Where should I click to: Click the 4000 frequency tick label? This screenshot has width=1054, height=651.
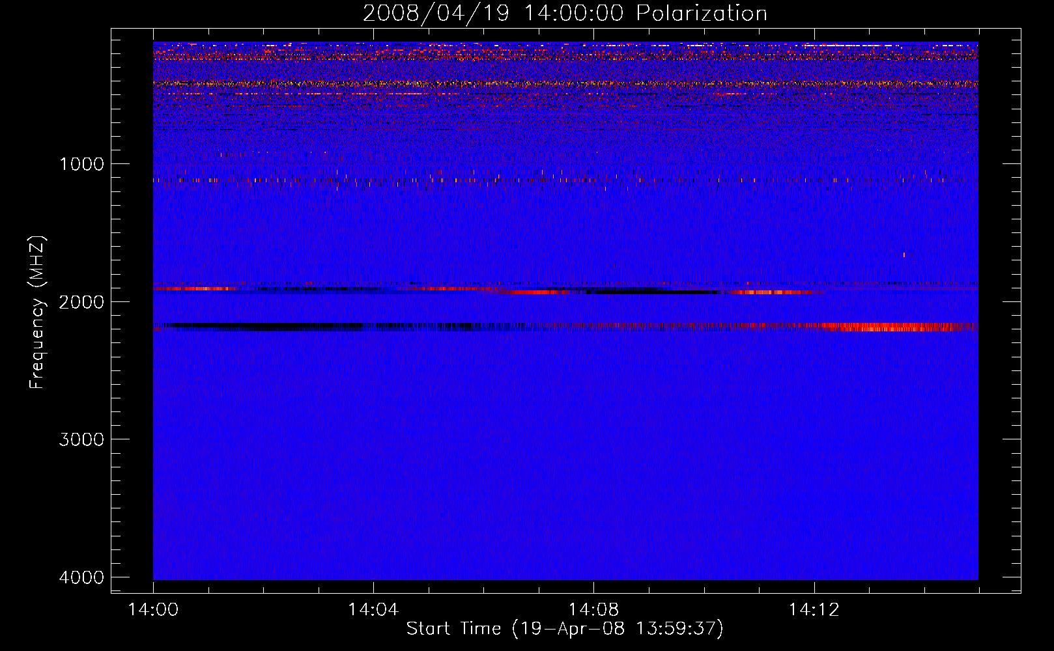coord(82,577)
